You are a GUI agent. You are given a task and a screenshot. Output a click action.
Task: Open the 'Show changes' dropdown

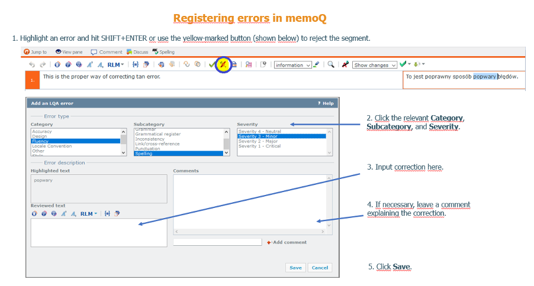(375, 65)
